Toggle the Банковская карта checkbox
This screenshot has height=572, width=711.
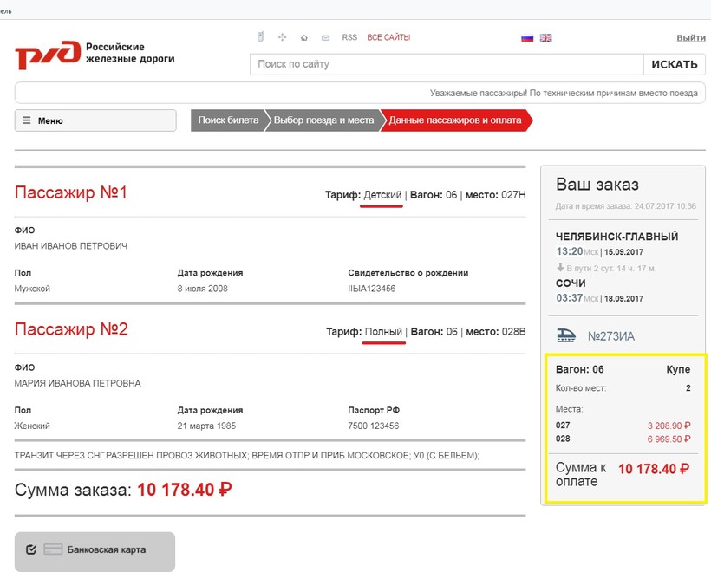click(x=31, y=549)
